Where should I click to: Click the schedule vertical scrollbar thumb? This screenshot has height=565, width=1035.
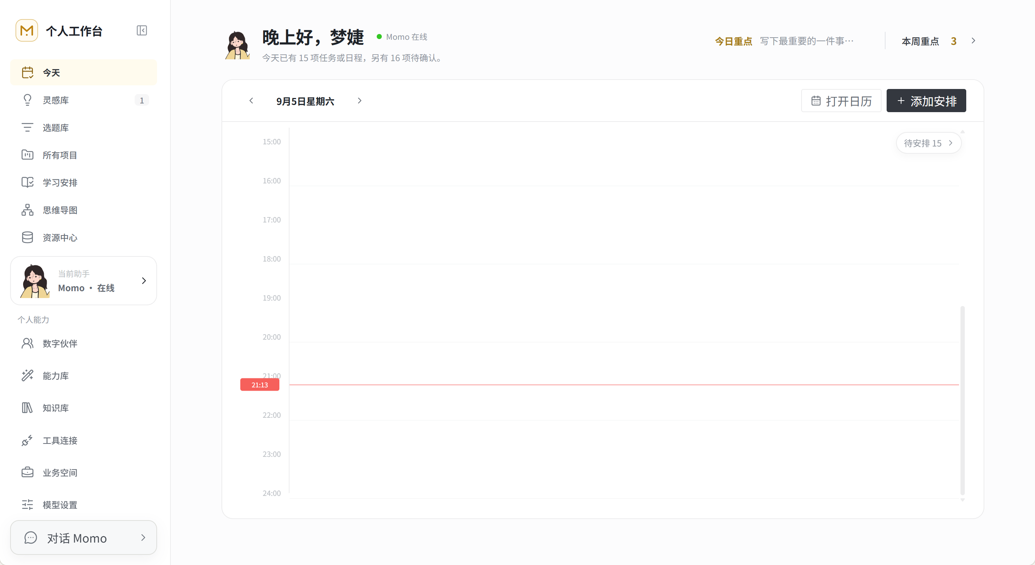pyautogui.click(x=962, y=400)
